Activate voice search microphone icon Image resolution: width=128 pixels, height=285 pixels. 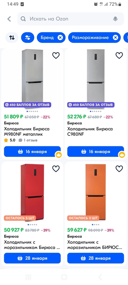click(115, 19)
